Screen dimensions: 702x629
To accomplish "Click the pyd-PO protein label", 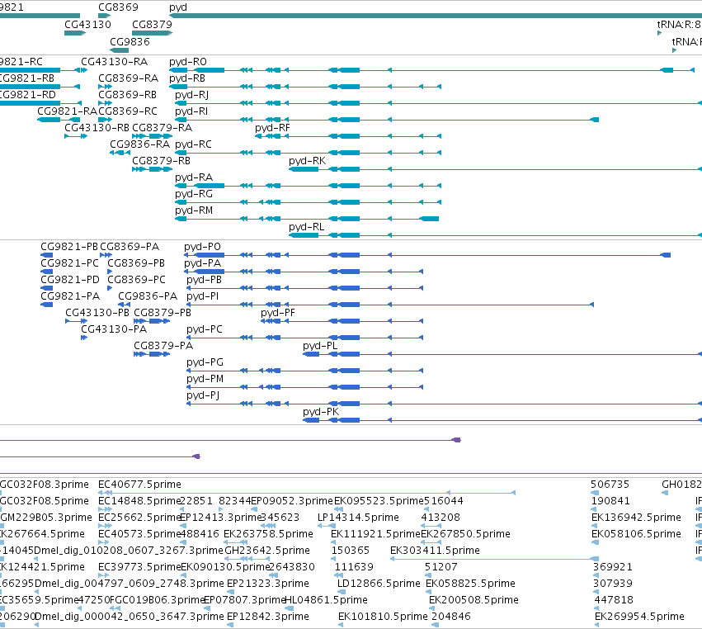I will [202, 248].
